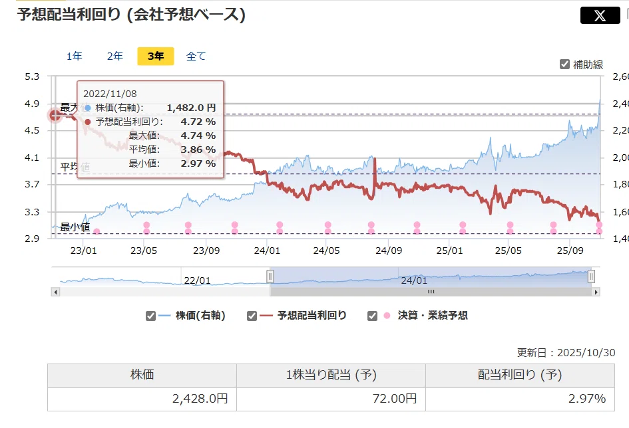Click the highlighted red data point at 2022/11/08
Screen dimensions: 629x428
[55, 116]
